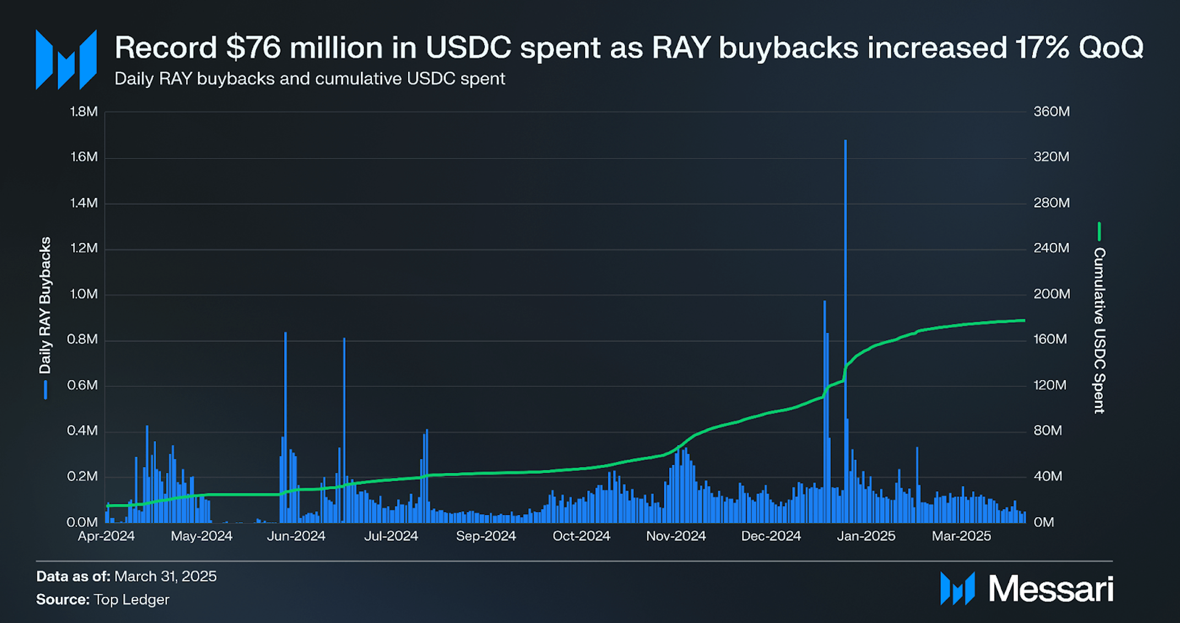Click the Jun-2024 spike bar reaching 0.8M

point(285,386)
